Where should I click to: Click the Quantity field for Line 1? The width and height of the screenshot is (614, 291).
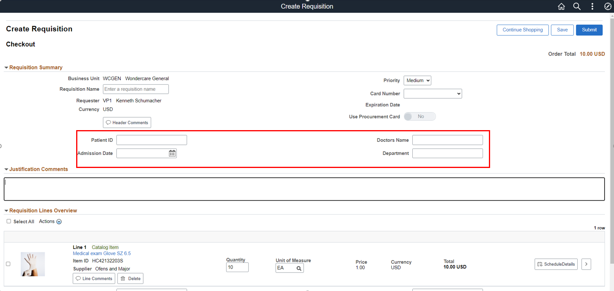coord(237,267)
